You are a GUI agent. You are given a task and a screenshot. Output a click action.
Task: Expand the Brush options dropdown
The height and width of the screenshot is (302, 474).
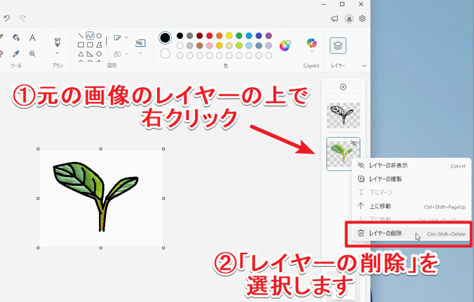click(57, 53)
